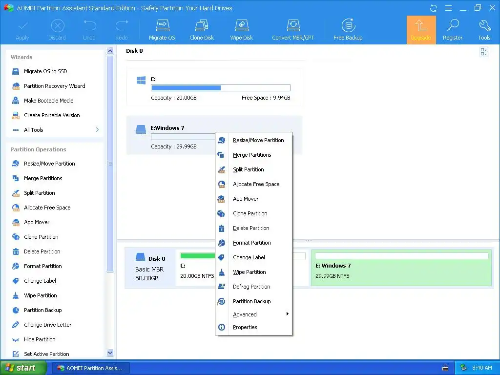Screen dimensions: 500x375
Task: Choose Wipe Partition from the context menu
Action: click(x=254, y=272)
